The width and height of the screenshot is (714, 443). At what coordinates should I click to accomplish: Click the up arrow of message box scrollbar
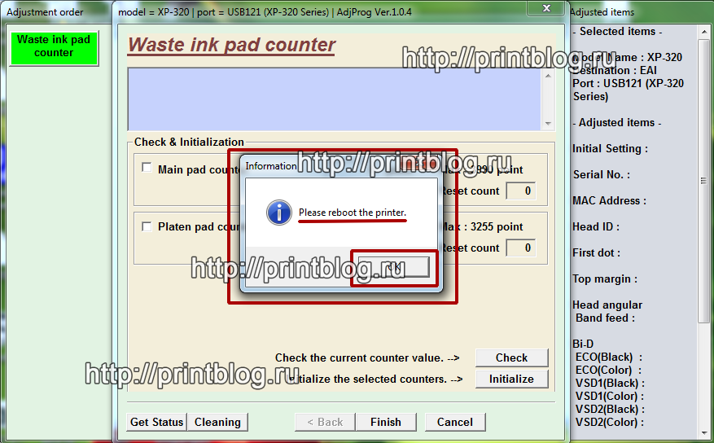[x=547, y=74]
